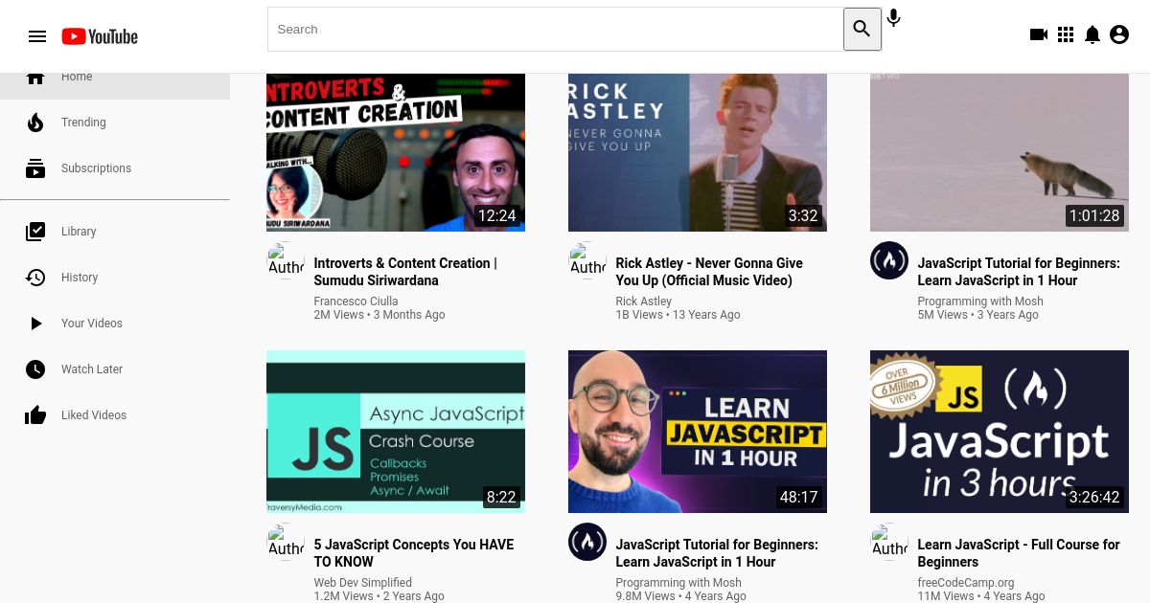Open your account avatar menu
The width and height of the screenshot is (1150, 603).
[x=1119, y=34]
